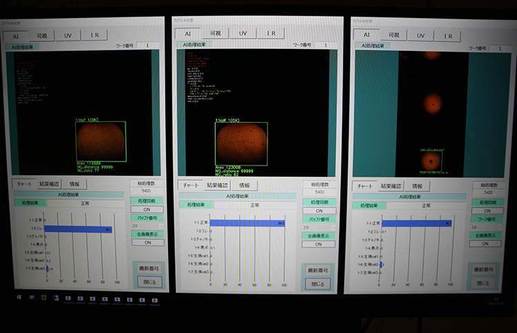Click 処理結果 label in right window
Screen dimensions: 517x333
click(x=369, y=205)
